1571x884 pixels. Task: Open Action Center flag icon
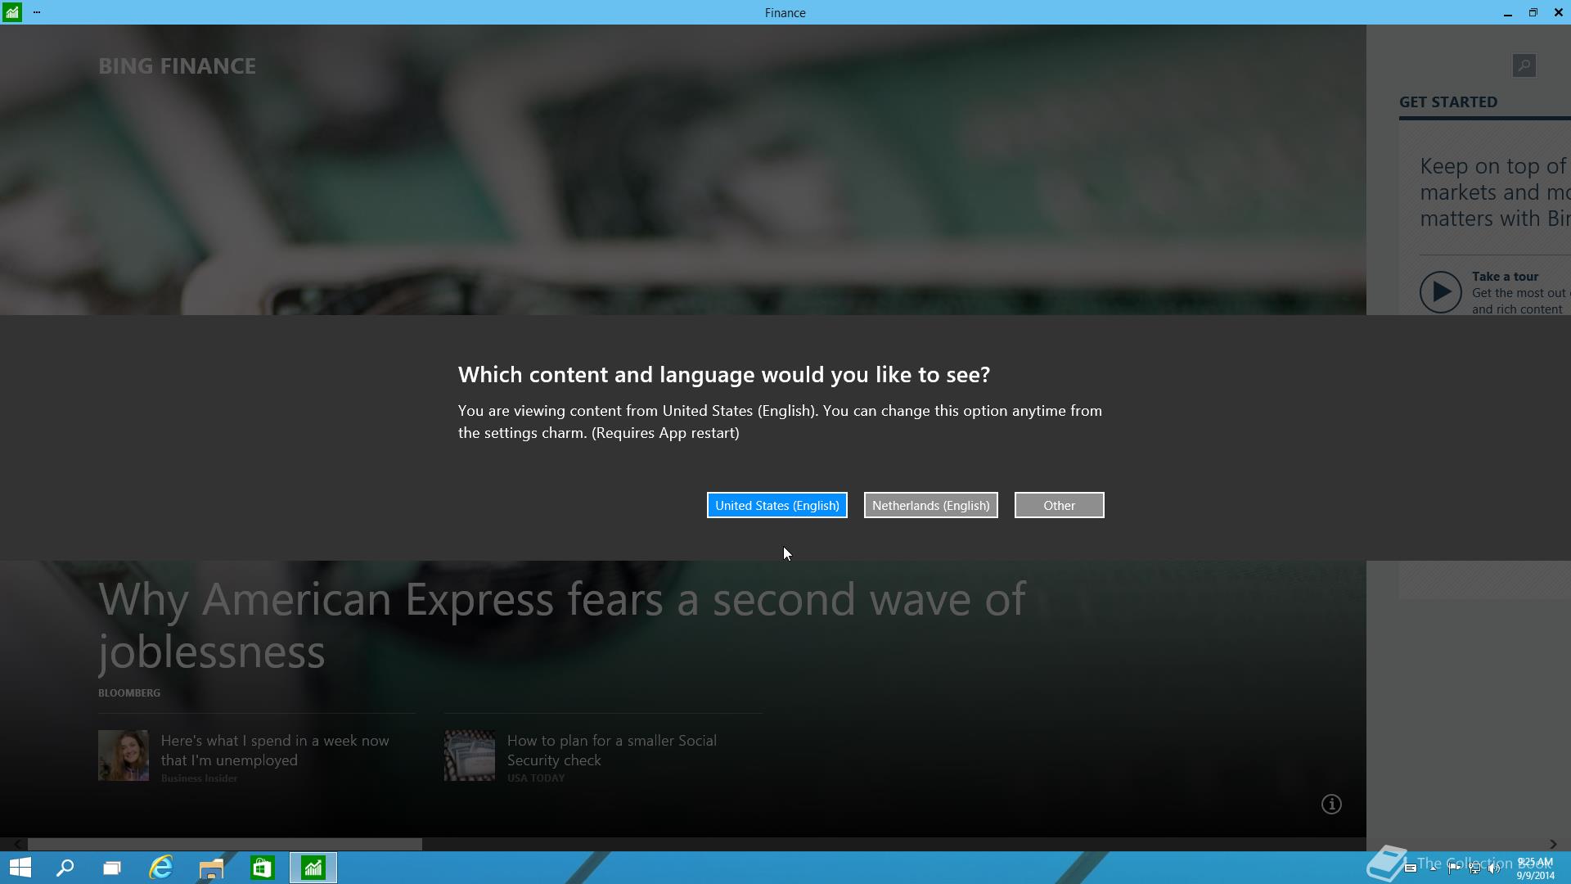pyautogui.click(x=1455, y=868)
